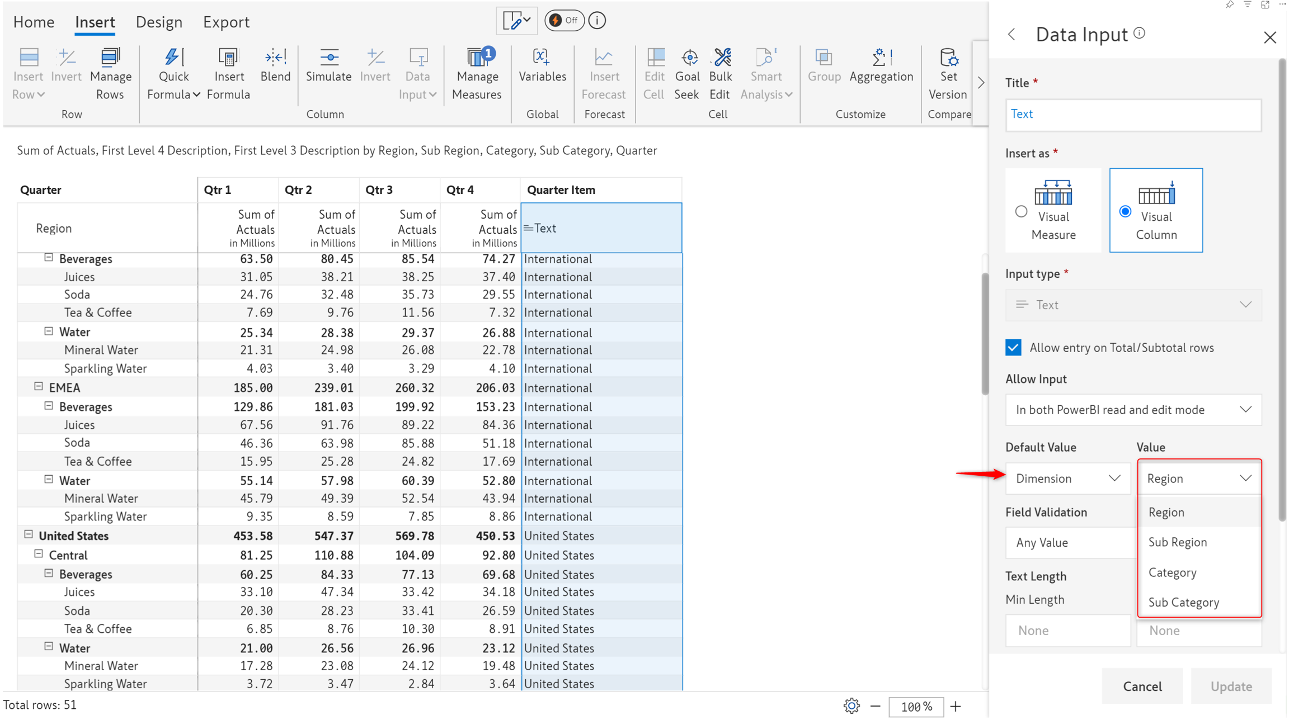Image resolution: width=1289 pixels, height=720 pixels.
Task: Toggle the Off switch in header
Action: click(564, 21)
